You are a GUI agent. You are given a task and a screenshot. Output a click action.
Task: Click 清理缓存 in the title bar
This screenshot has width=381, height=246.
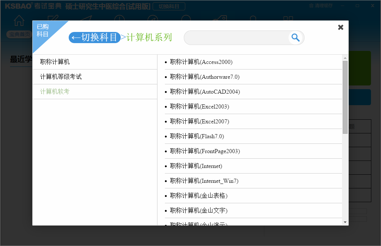321,6
